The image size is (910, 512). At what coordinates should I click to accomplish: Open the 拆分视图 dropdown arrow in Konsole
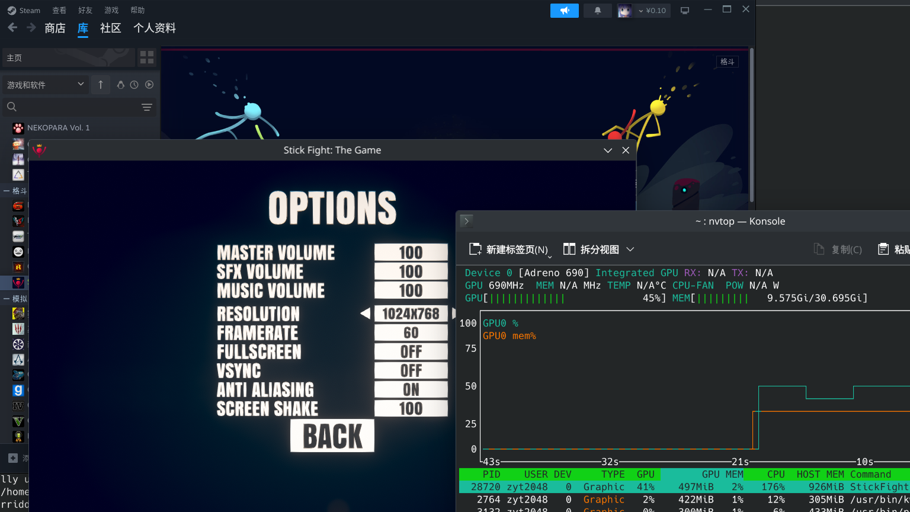coord(630,249)
